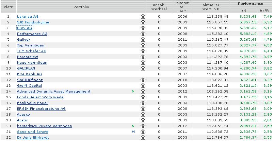Open the BCA Bank AG portfolio

(x=29, y=74)
